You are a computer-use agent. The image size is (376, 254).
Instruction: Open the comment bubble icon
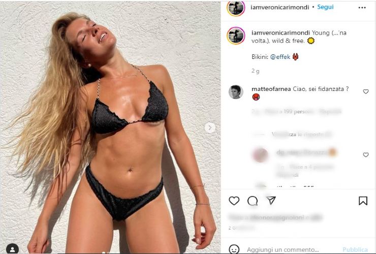click(x=253, y=201)
